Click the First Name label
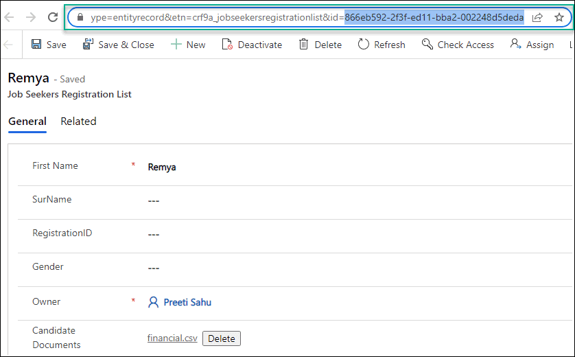The image size is (575, 357). [55, 166]
